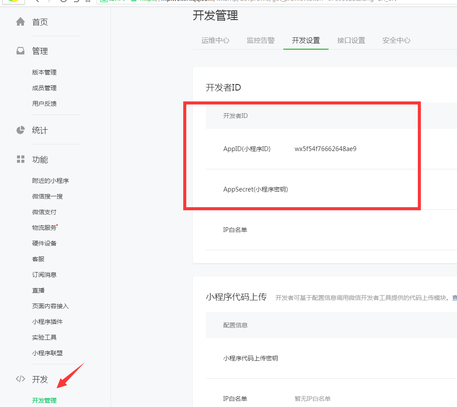
Task: Click the AppID(小程序ID) label
Action: pos(247,149)
